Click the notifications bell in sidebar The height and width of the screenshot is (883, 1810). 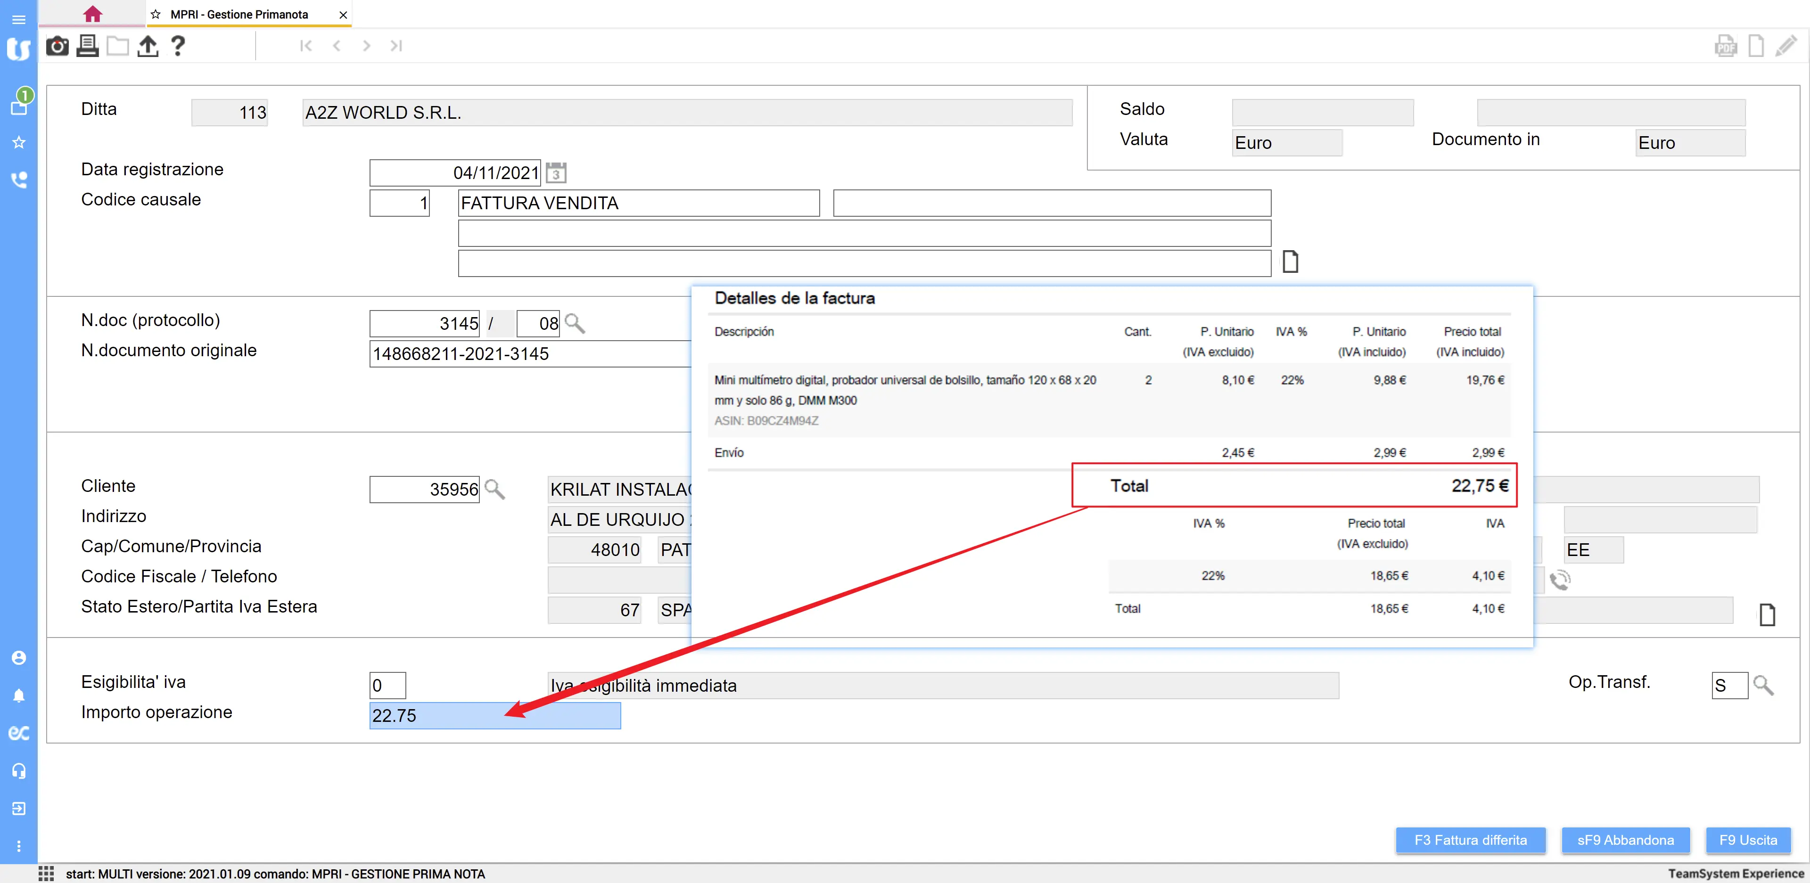click(x=19, y=695)
